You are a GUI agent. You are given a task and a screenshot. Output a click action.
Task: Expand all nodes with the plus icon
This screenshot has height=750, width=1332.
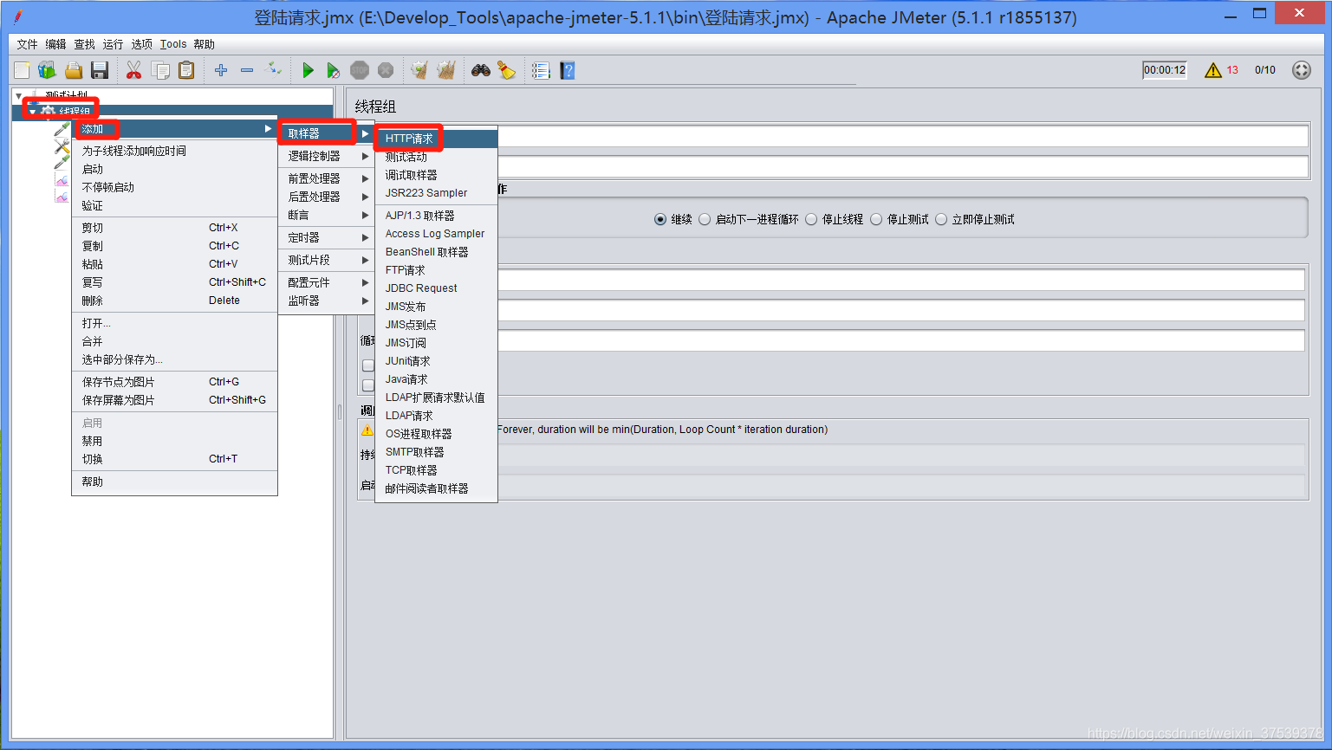click(x=221, y=70)
